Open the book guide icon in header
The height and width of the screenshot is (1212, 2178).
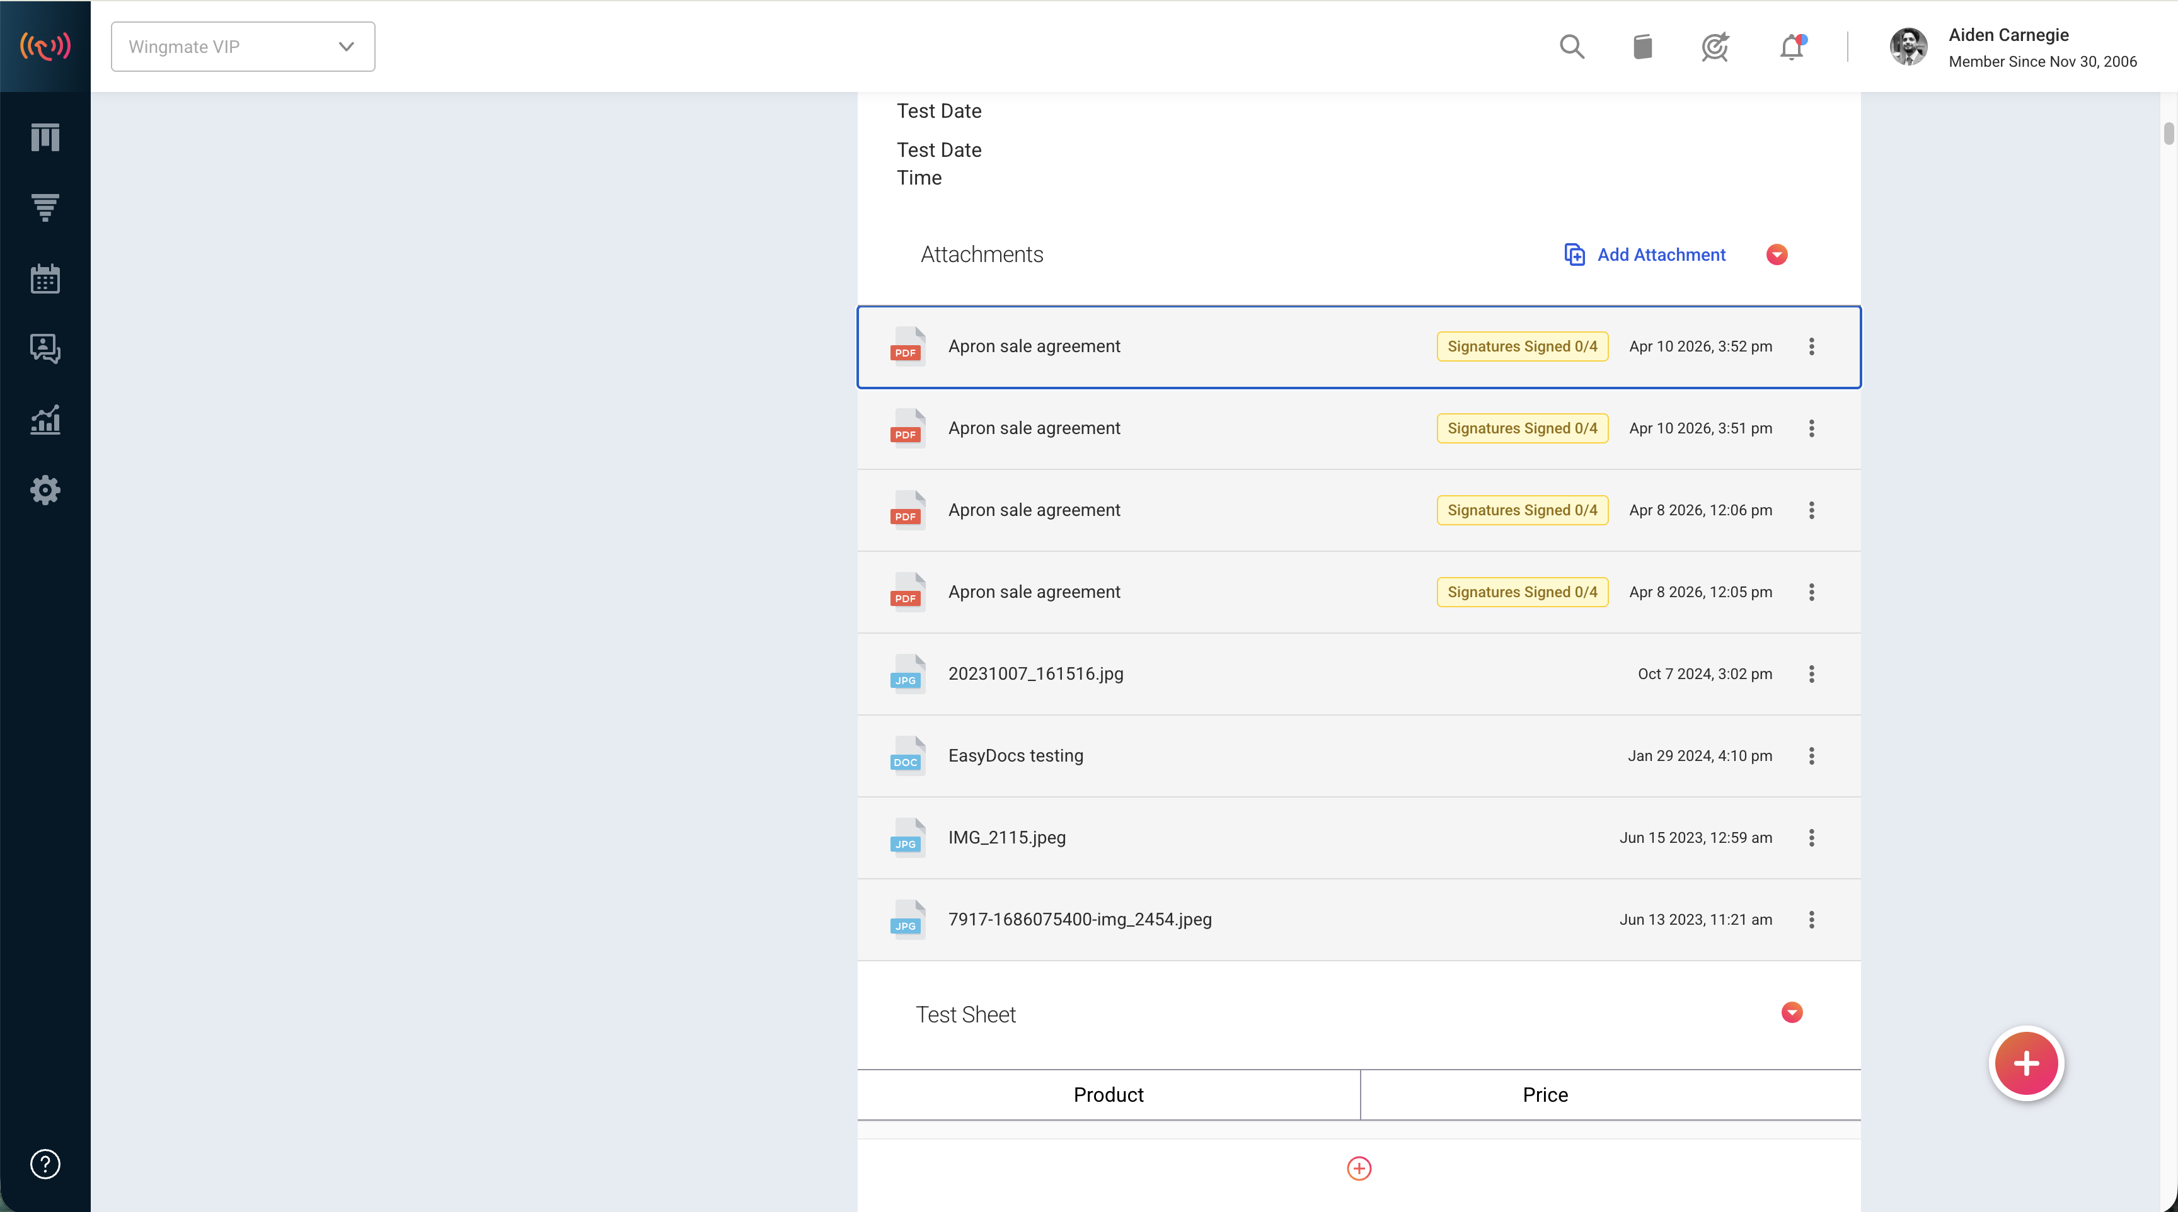coord(1643,47)
